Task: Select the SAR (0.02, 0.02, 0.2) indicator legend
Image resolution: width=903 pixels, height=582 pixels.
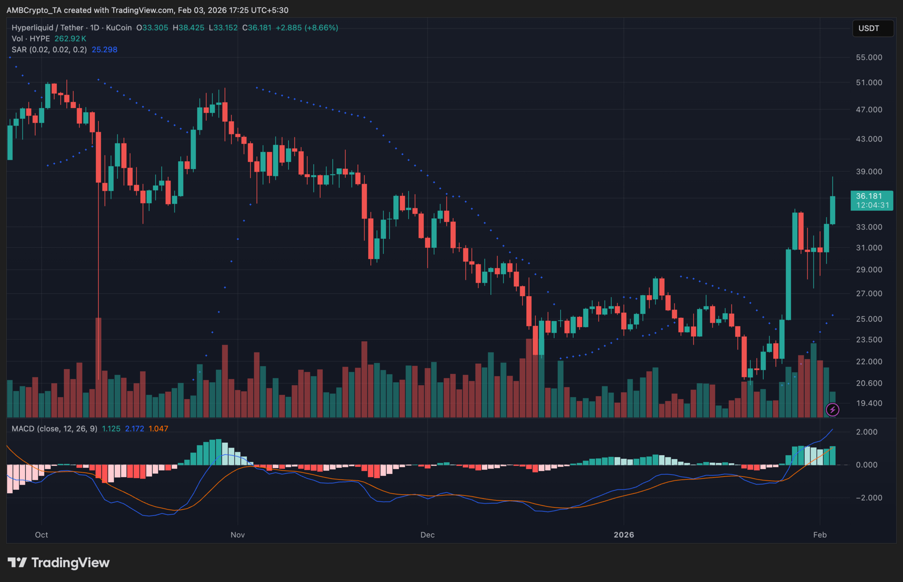Action: (49, 49)
